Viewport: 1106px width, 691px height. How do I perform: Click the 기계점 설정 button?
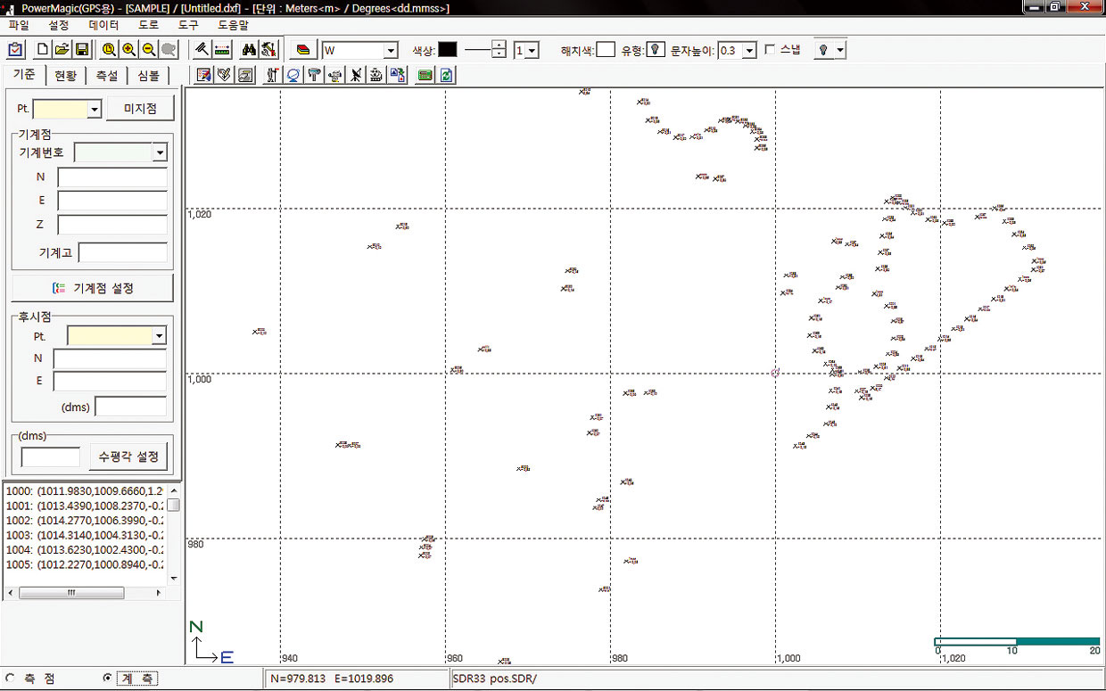tap(93, 288)
